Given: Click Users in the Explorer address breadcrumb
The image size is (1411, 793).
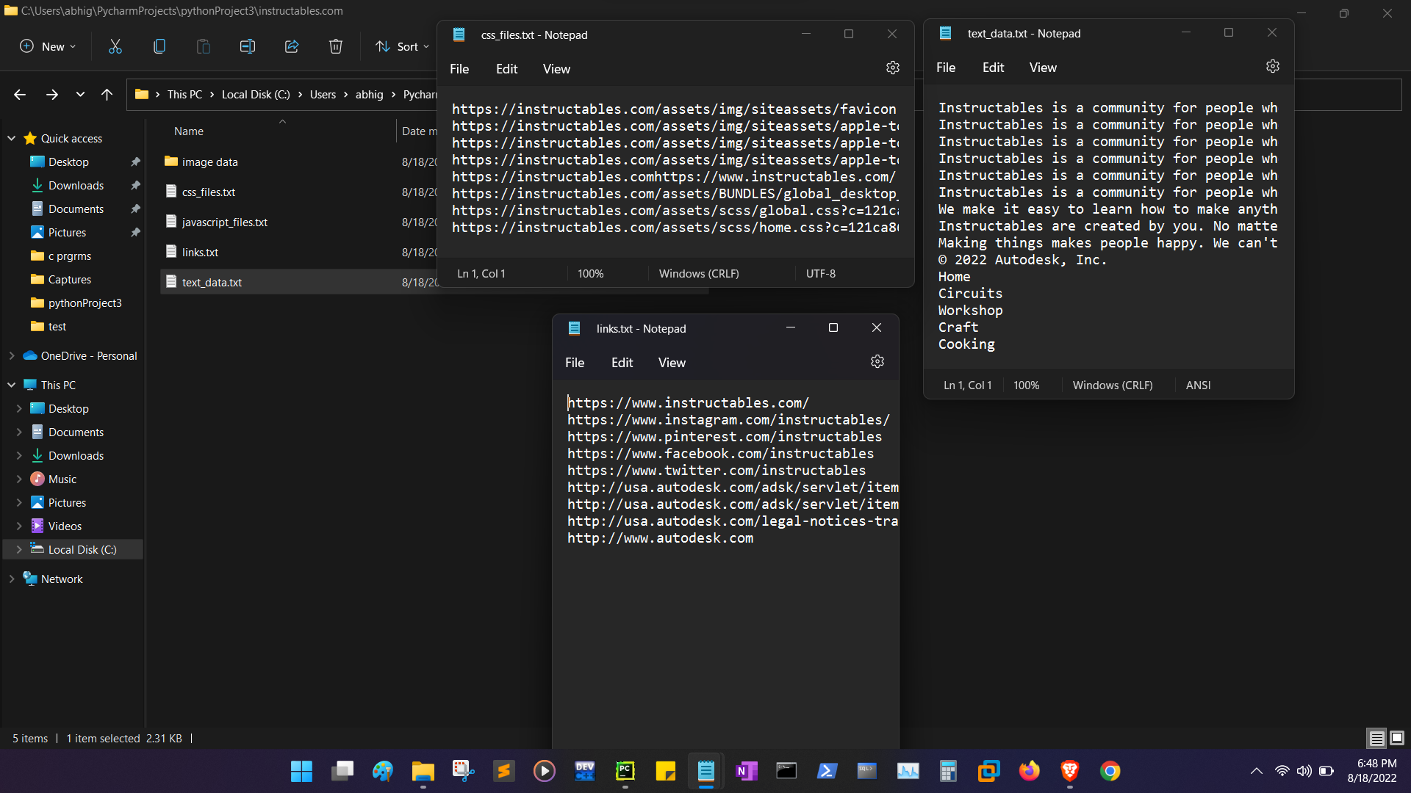Looking at the screenshot, I should [x=323, y=94].
